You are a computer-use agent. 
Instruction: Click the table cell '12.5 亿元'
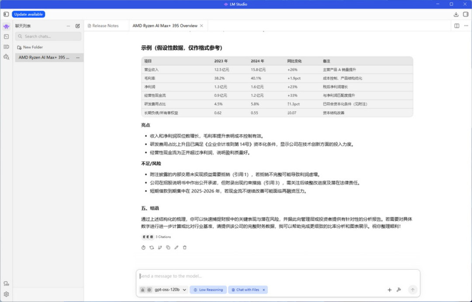pyautogui.click(x=222, y=70)
